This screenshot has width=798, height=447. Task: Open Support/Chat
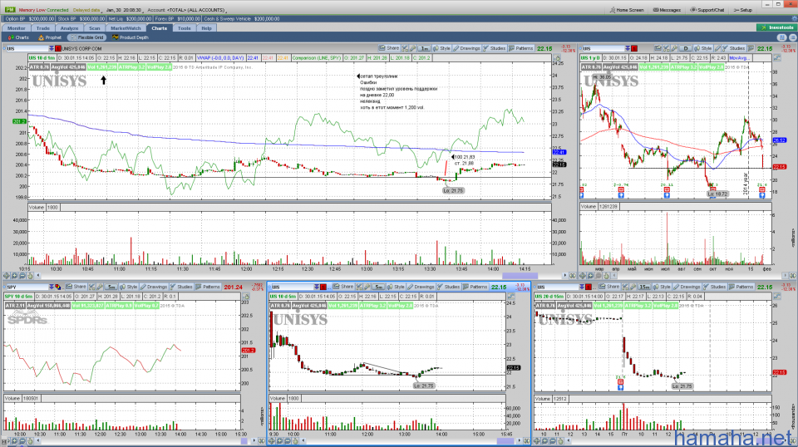coord(707,10)
